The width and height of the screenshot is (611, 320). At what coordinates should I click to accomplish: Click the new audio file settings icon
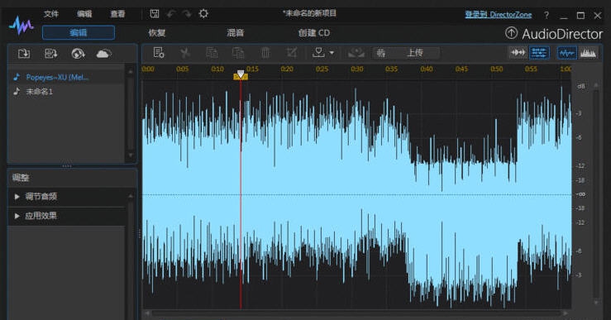(x=159, y=52)
